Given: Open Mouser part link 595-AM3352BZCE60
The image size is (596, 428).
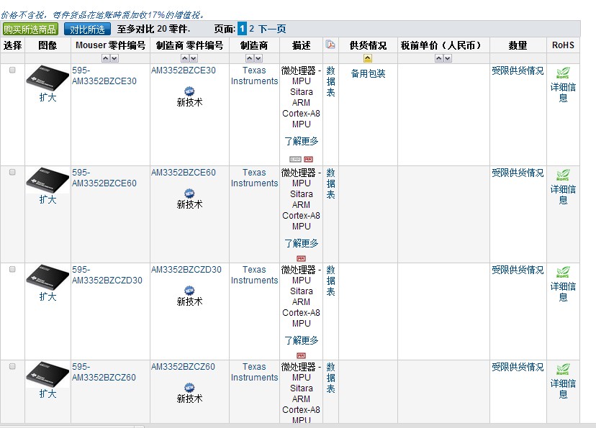Looking at the screenshot, I should (x=104, y=178).
